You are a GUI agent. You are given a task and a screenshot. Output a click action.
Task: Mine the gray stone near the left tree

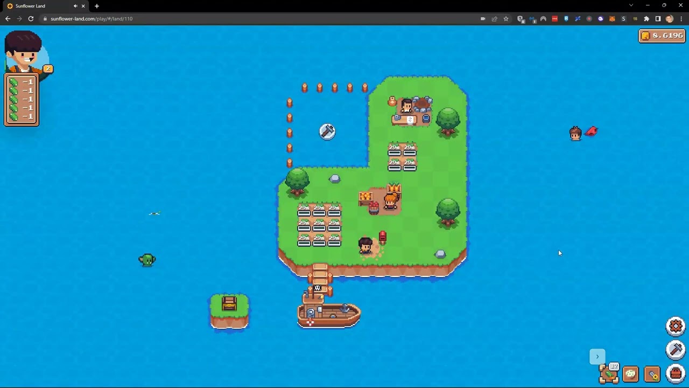pos(334,178)
